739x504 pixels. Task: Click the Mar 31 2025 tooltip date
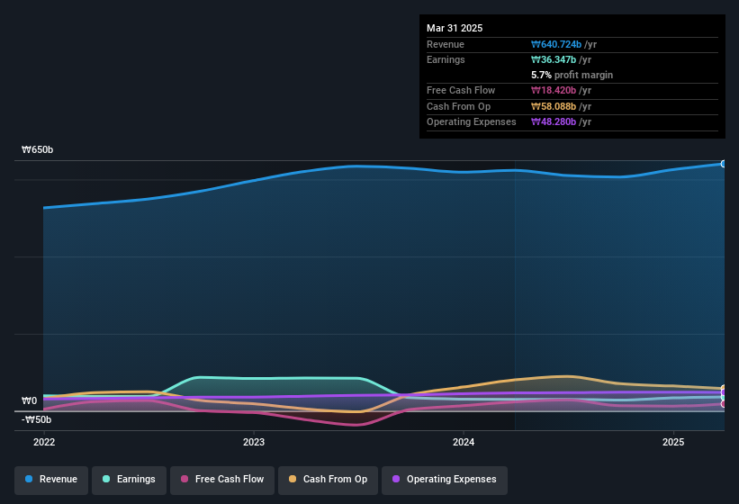(x=455, y=28)
